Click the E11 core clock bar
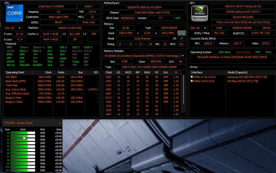This screenshot has width=276, height=173. point(23,170)
